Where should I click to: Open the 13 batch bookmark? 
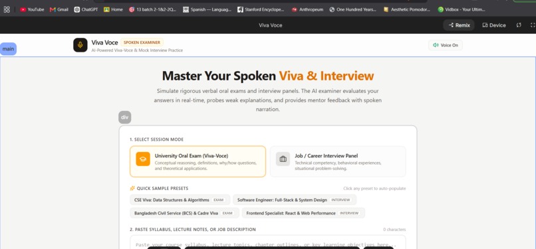click(153, 9)
